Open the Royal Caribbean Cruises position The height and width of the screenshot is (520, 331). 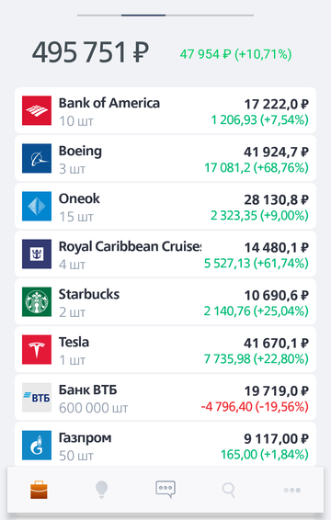point(165,254)
